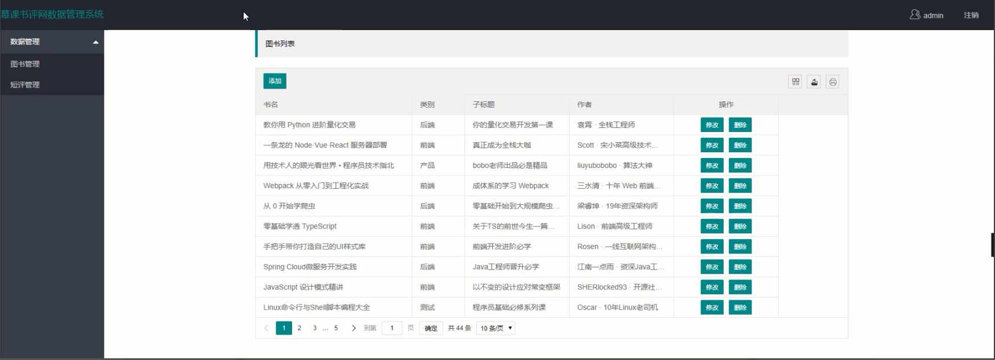The width and height of the screenshot is (995, 360).
Task: Click 修改 for Spring Cloud微服务开发实践
Action: [712, 267]
